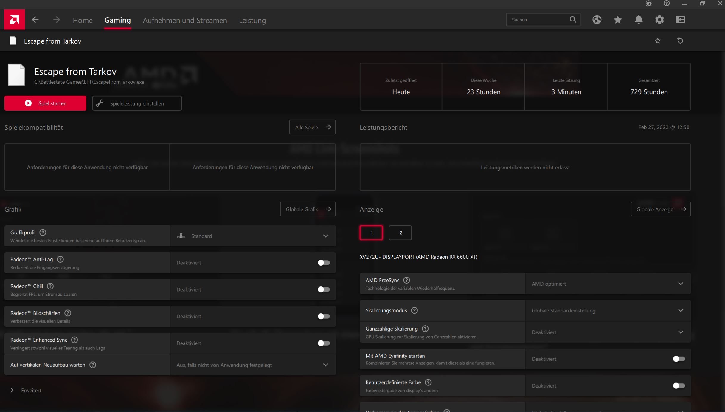Switch to the Leistung tab
Viewport: 725px width, 412px height.
[252, 20]
